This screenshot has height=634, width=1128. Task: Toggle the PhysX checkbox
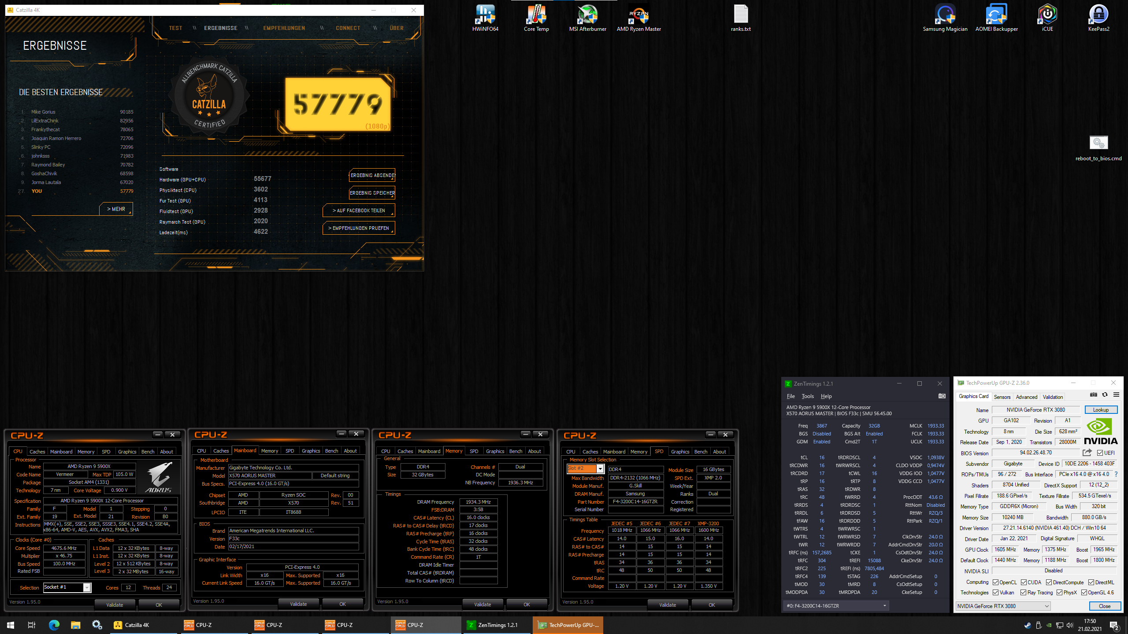tap(1059, 593)
